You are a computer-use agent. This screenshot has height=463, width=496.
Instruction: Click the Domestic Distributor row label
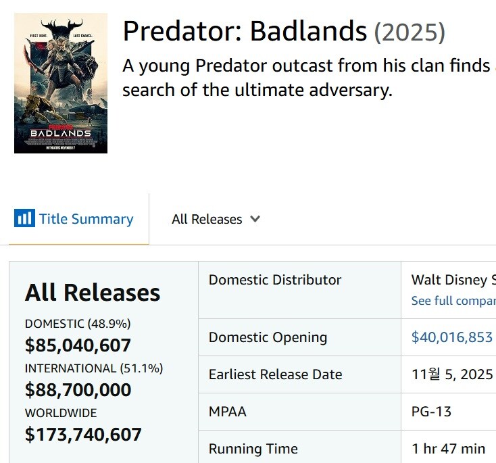[x=275, y=280]
